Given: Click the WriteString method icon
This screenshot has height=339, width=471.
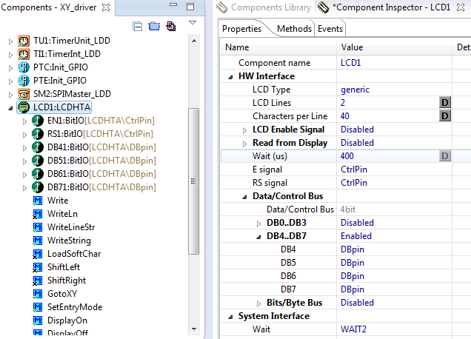Looking at the screenshot, I should [37, 241].
